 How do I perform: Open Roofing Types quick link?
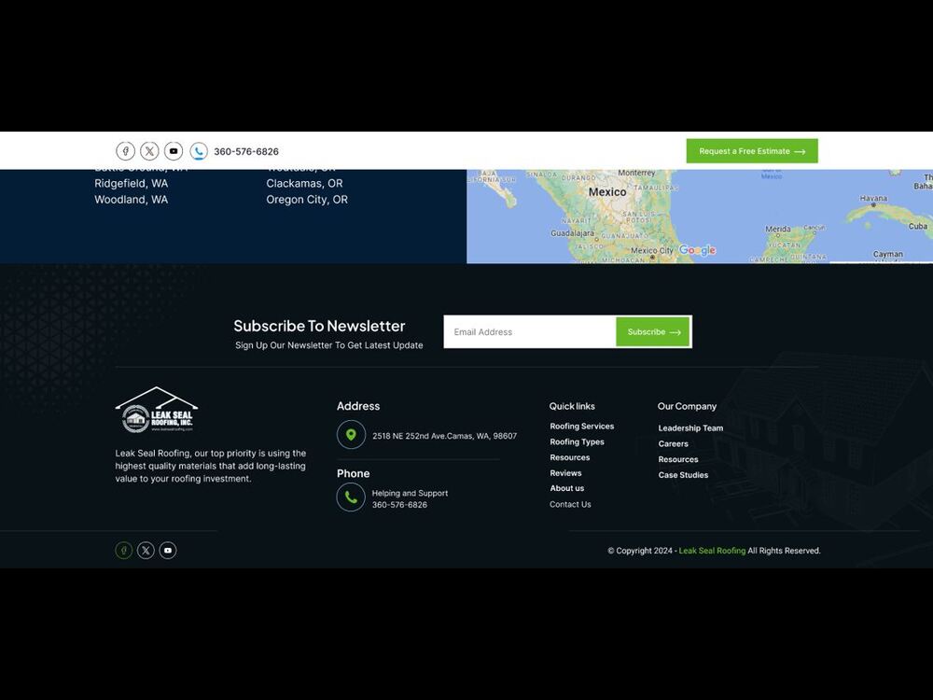[578, 441]
